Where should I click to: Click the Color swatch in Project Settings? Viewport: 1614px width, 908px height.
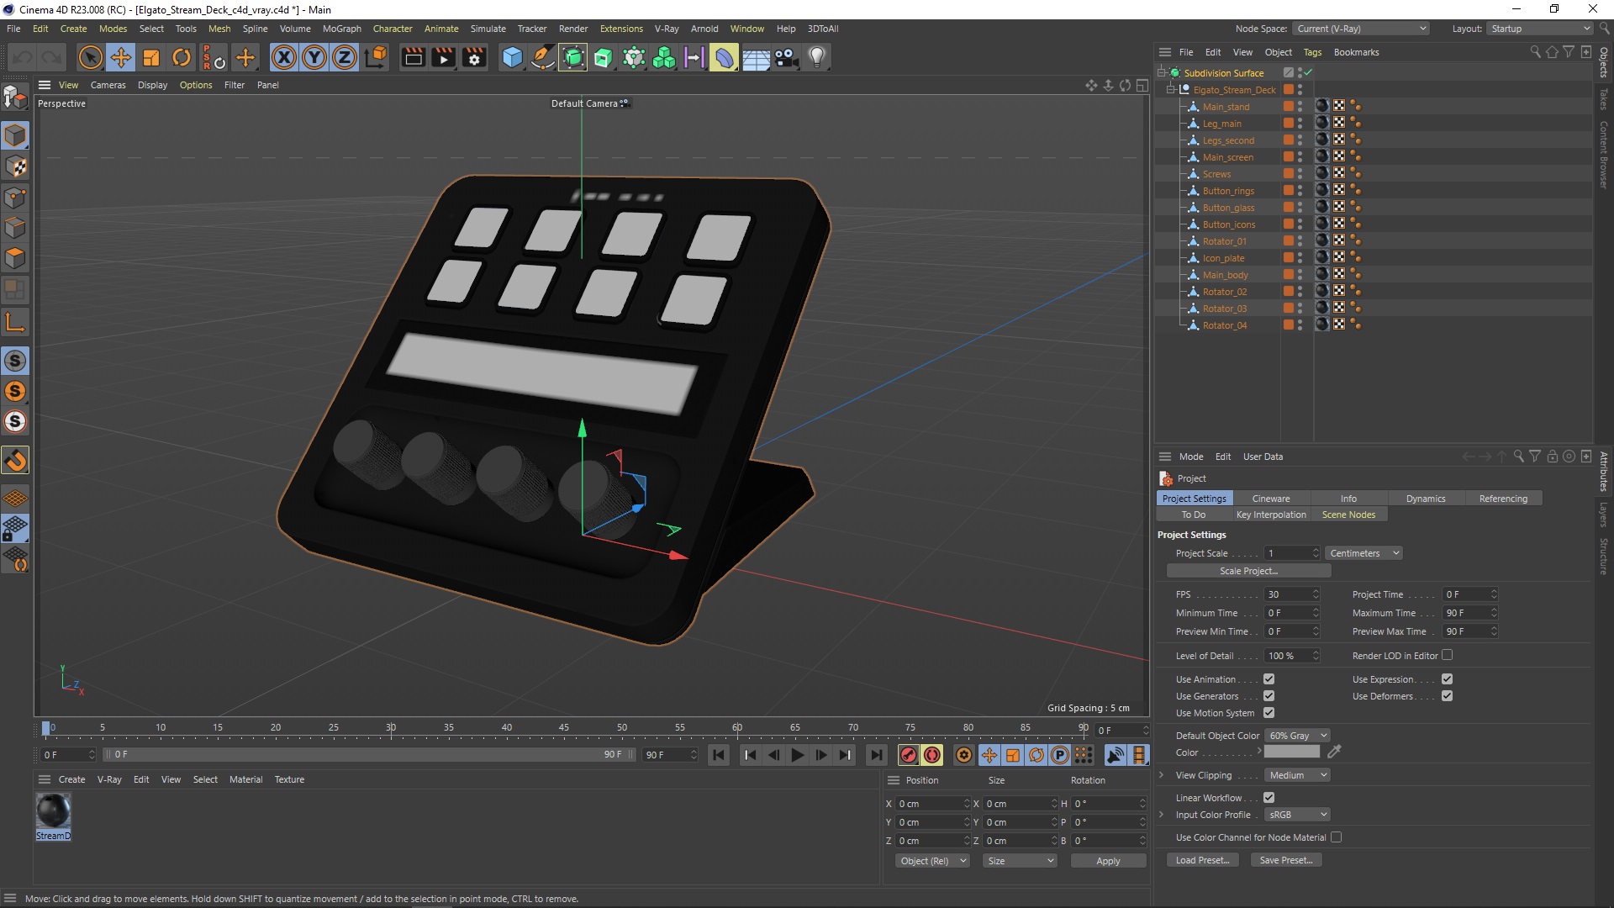(1292, 752)
